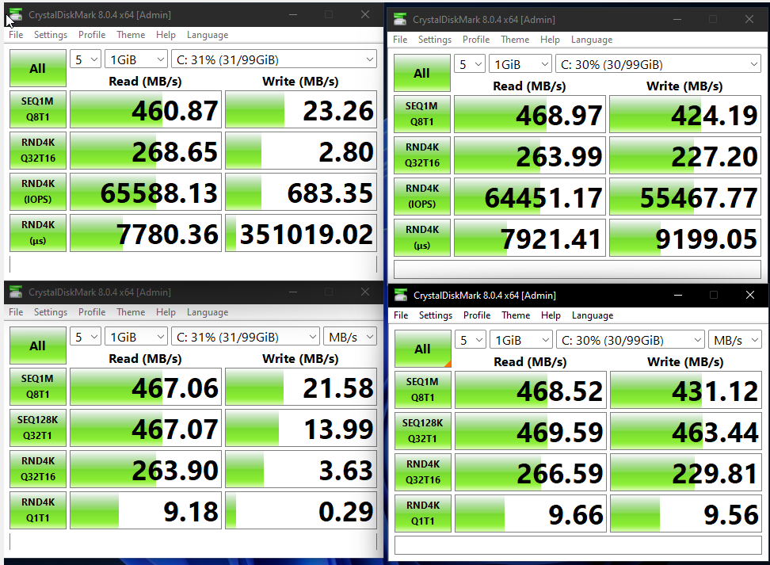Open the Help menu in the bottom-left window
770x565 pixels.
[x=166, y=312]
